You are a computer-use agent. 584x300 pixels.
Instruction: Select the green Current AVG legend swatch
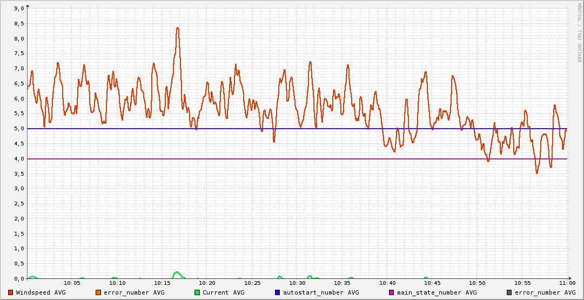pos(197,292)
